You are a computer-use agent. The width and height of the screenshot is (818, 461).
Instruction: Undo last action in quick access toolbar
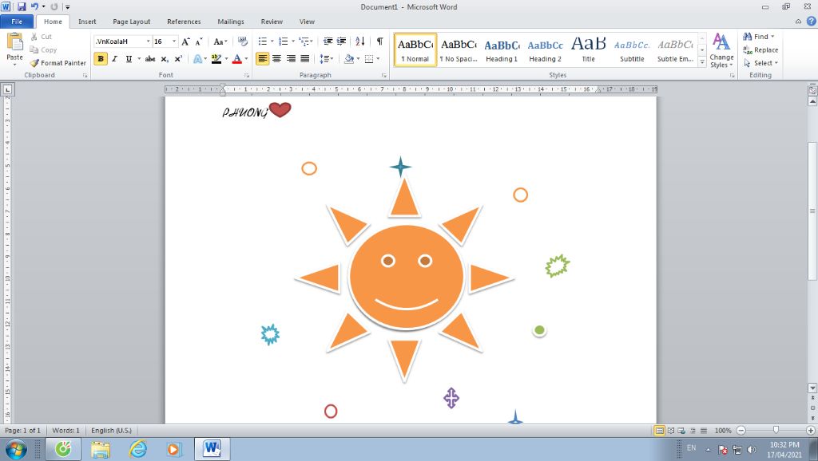pyautogui.click(x=34, y=6)
